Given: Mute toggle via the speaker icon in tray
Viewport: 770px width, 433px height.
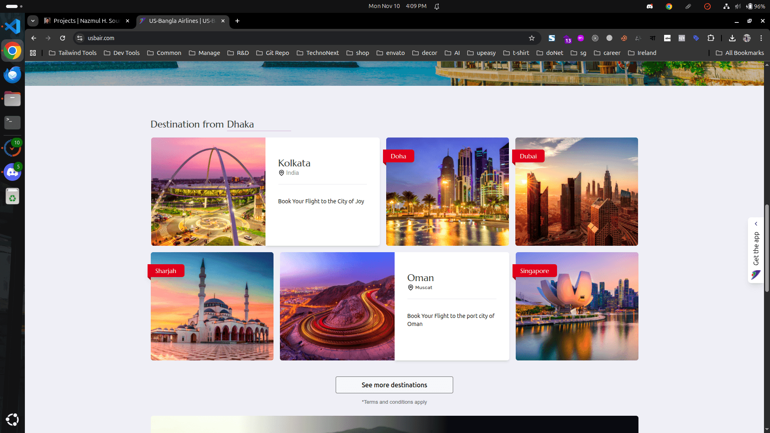Looking at the screenshot, I should (x=738, y=6).
